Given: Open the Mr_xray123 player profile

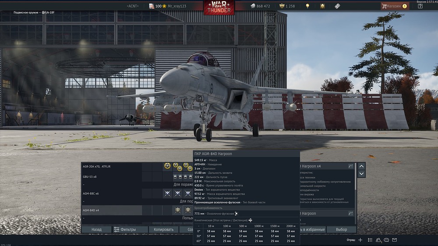Looking at the screenshot, I should (177, 6).
